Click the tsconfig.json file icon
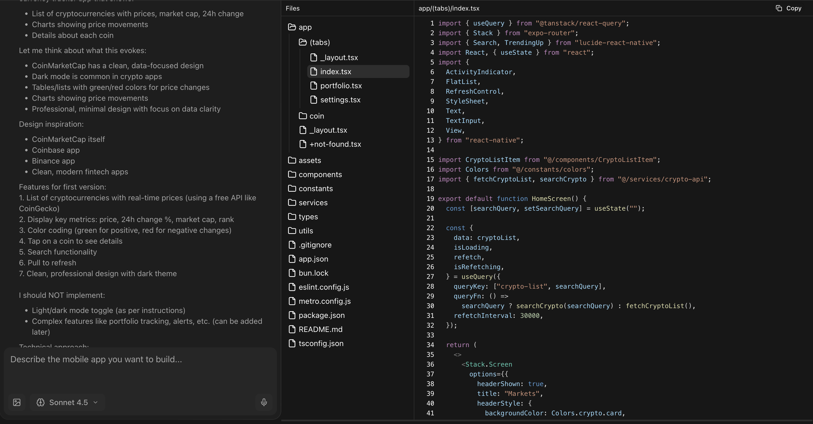This screenshot has height=424, width=813. coord(292,343)
